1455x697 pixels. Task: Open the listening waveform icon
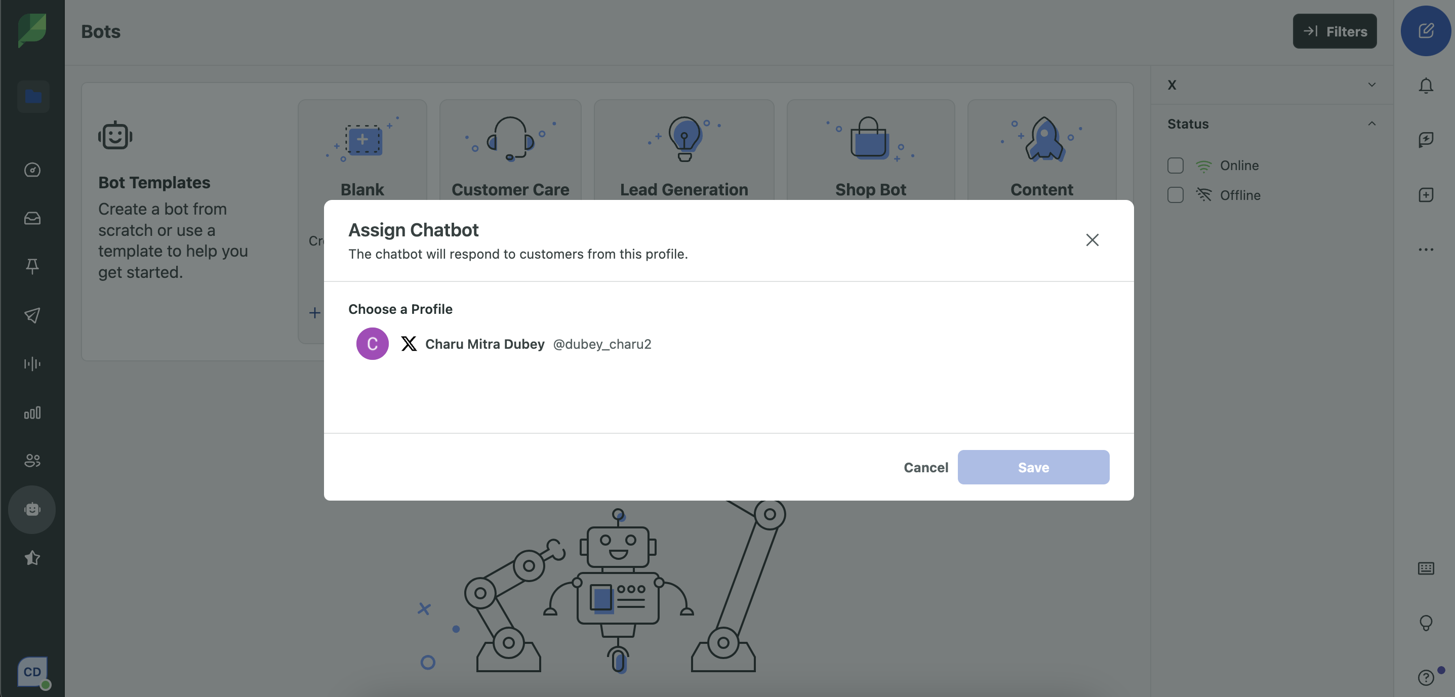point(32,363)
